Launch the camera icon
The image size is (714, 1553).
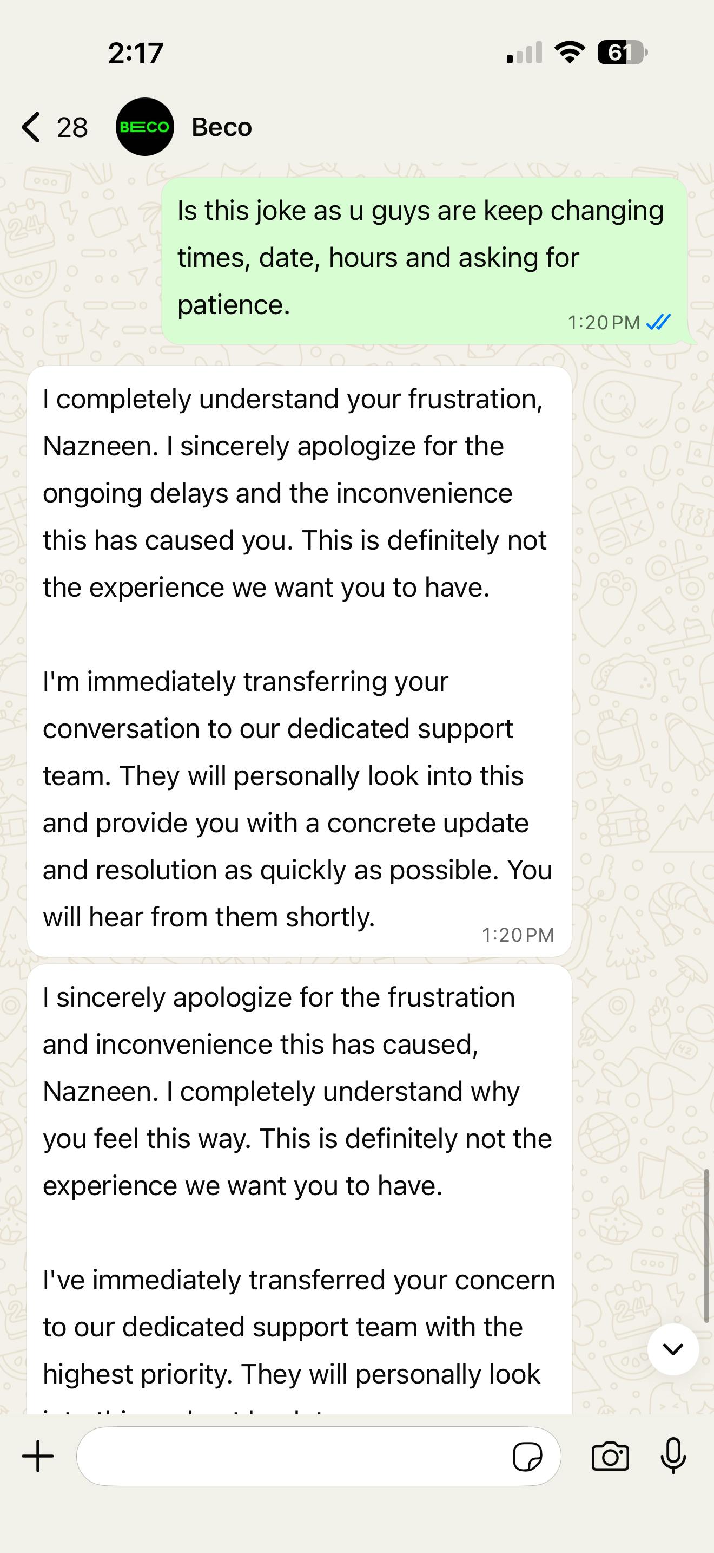click(610, 1457)
